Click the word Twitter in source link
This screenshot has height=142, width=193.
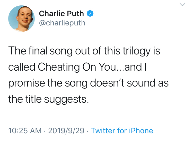[x=103, y=131]
